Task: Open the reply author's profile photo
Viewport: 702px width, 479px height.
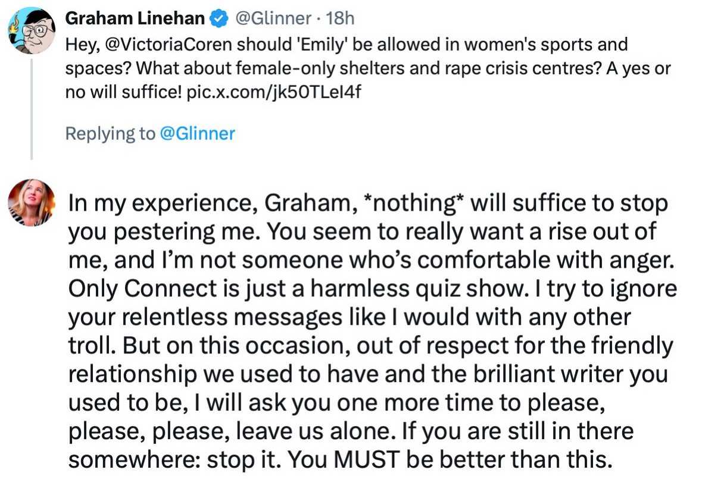Action: (x=31, y=202)
